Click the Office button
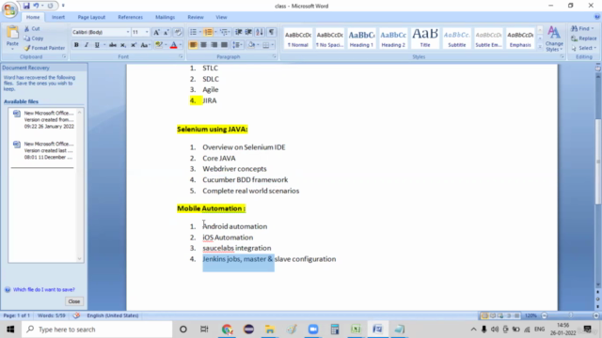Image resolution: width=602 pixels, height=338 pixels. (x=9, y=9)
